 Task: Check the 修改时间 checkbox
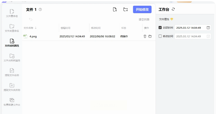[x=160, y=36]
